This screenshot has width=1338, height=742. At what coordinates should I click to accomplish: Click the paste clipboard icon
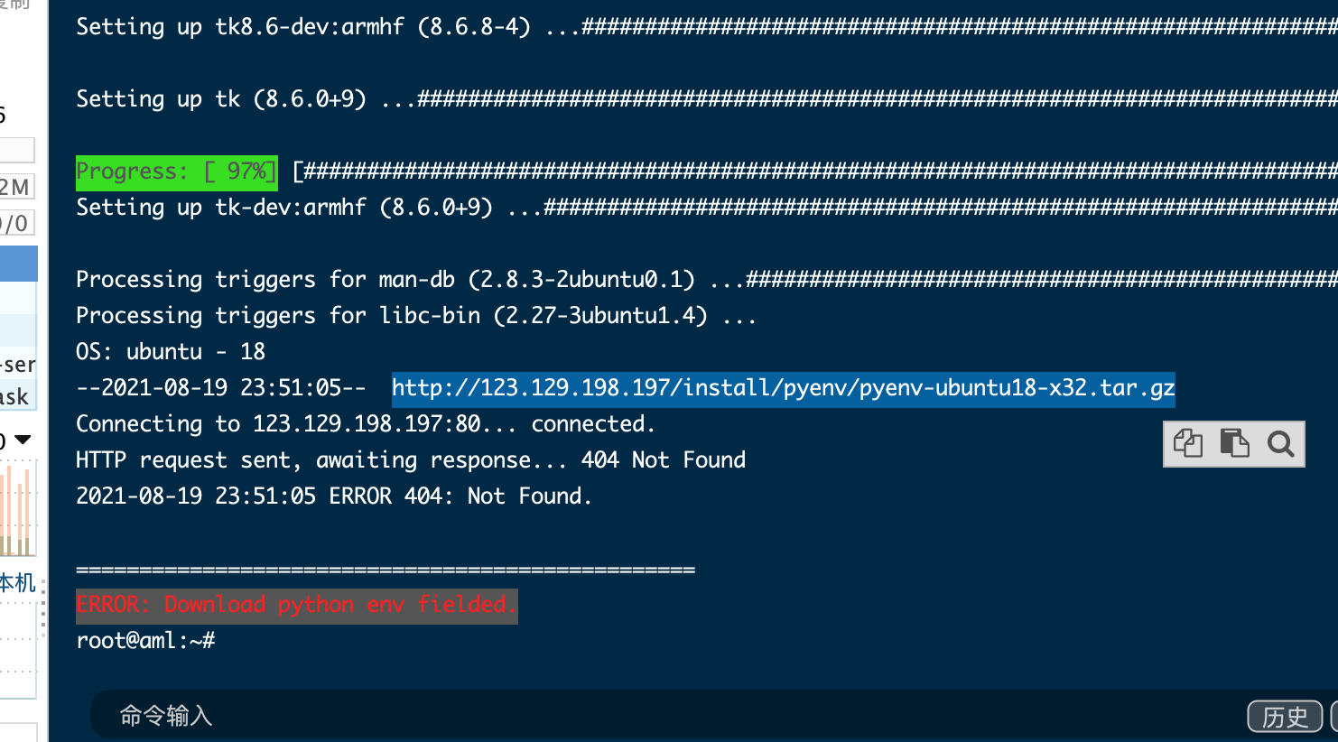1234,443
